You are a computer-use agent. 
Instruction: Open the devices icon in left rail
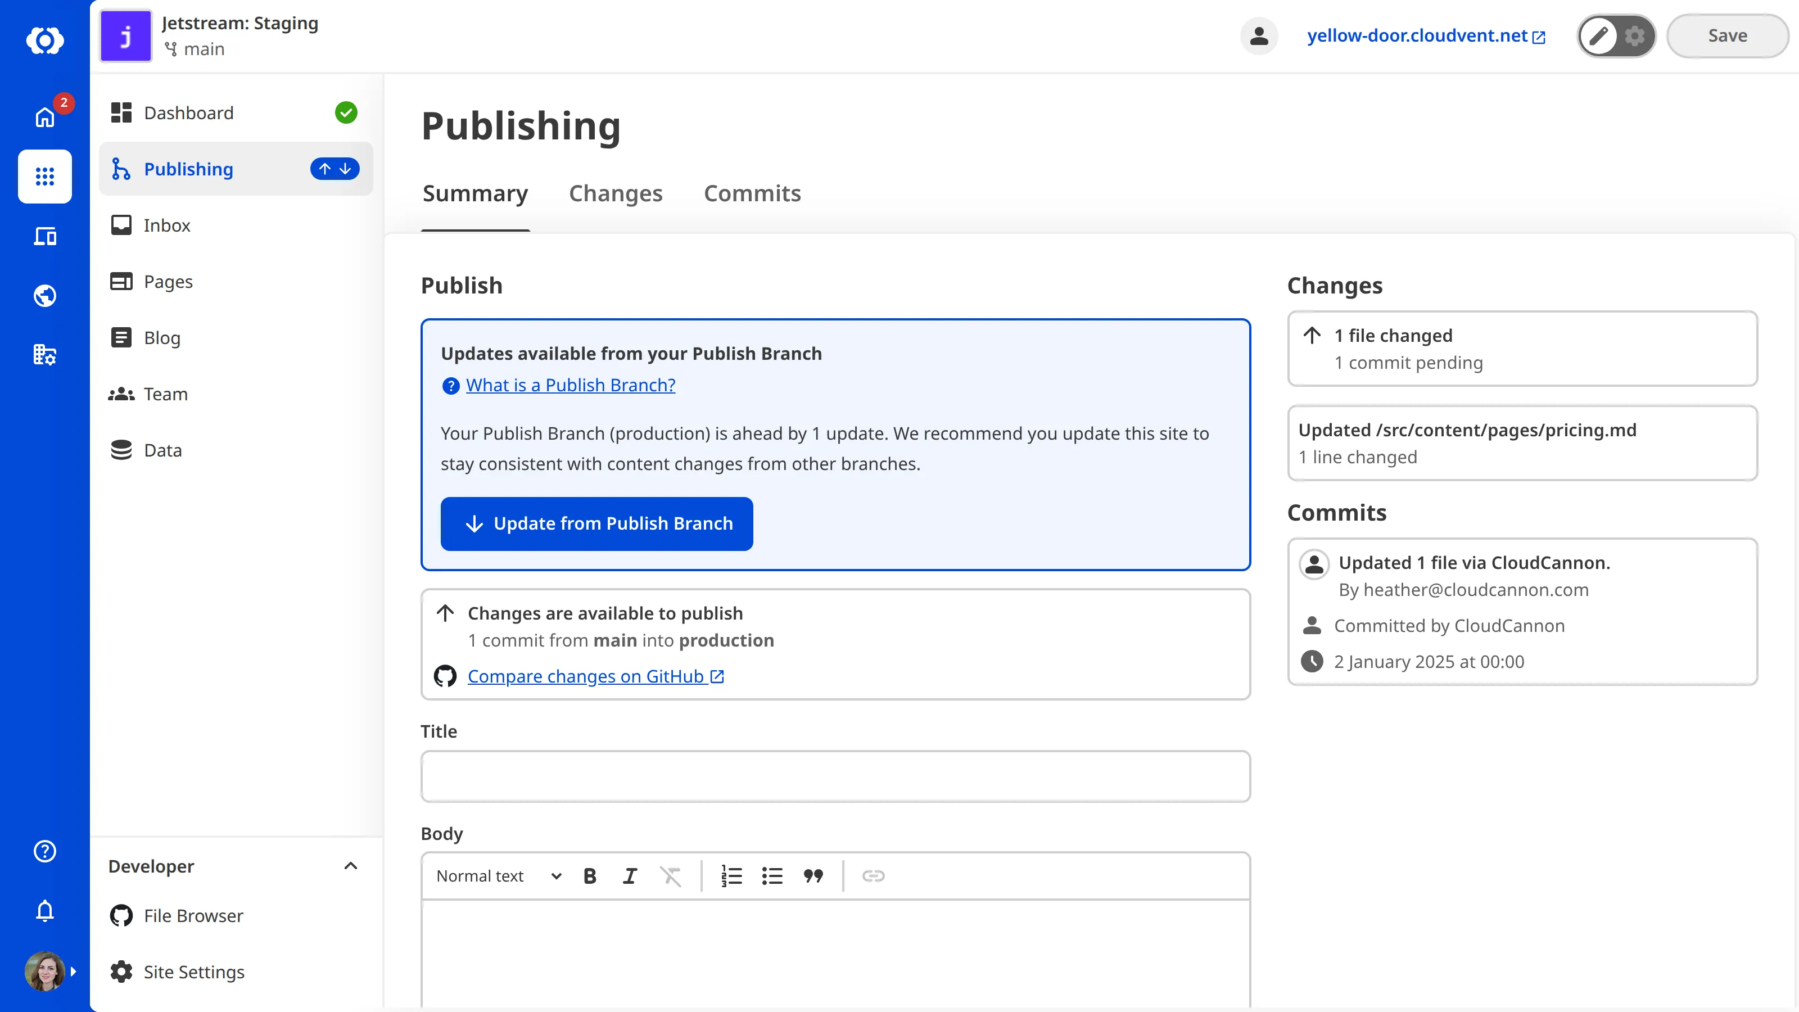45,236
